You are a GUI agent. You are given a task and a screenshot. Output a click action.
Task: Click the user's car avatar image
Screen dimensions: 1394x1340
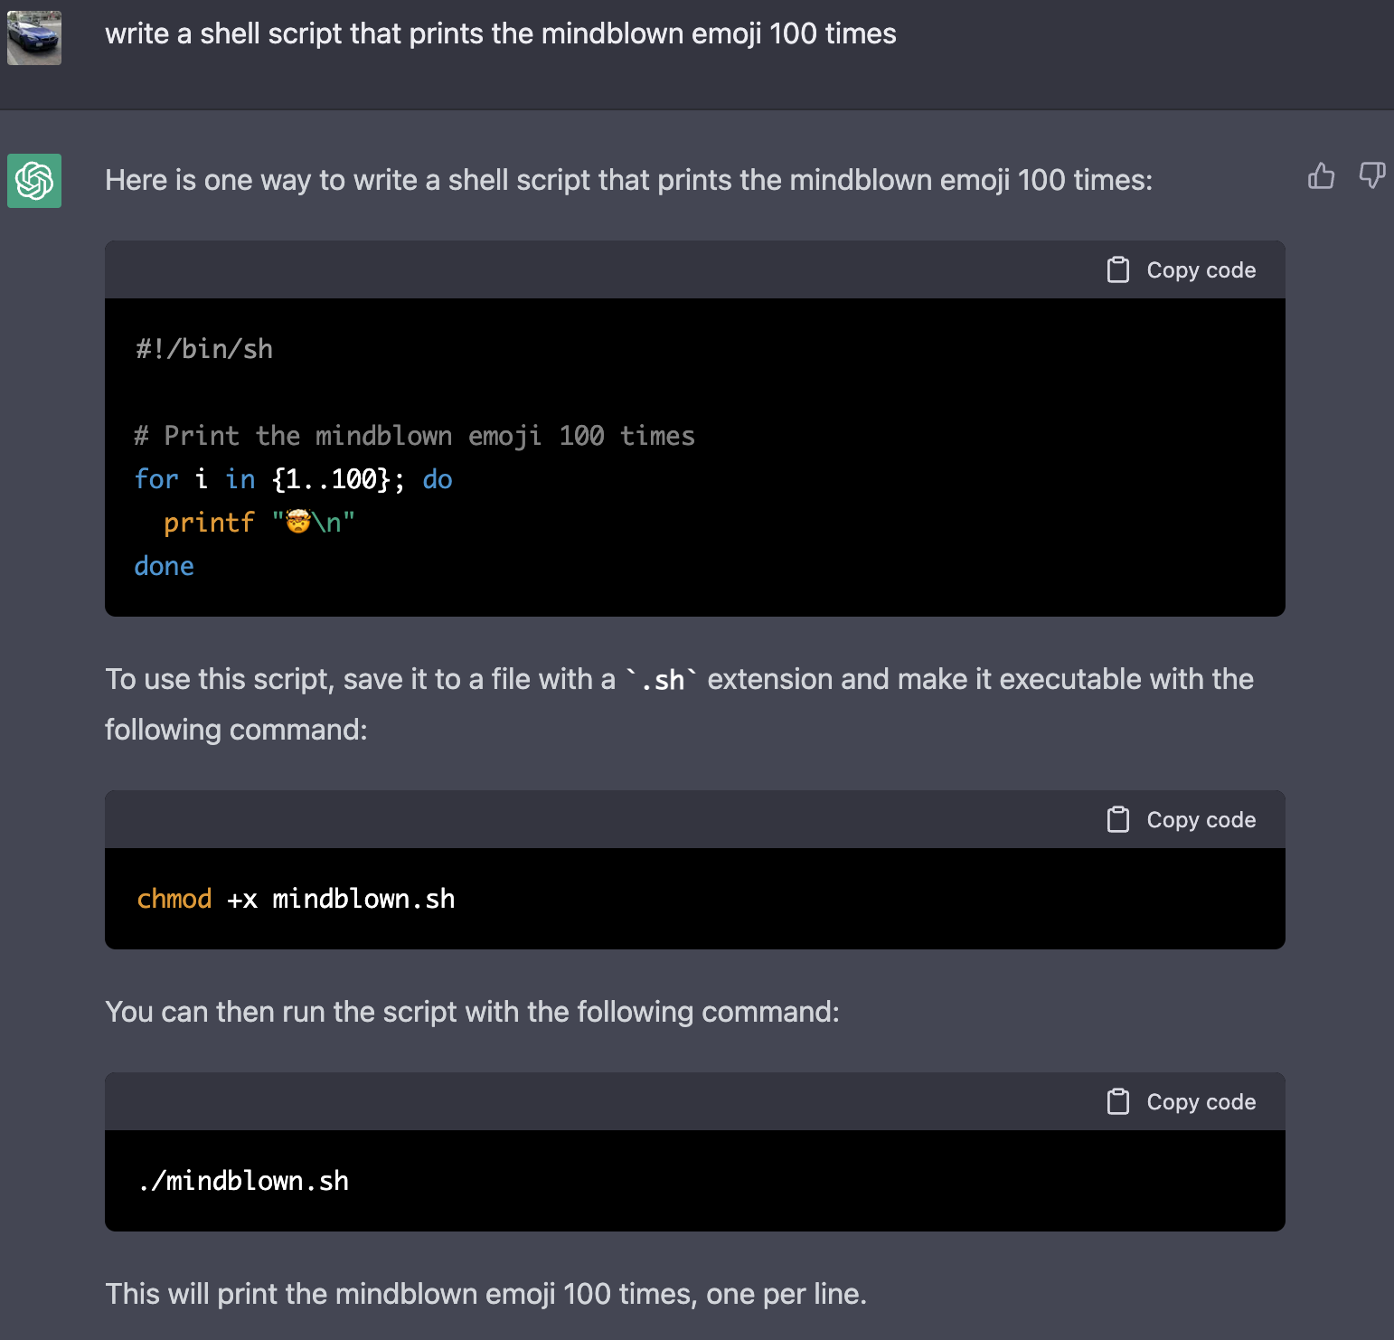click(x=33, y=36)
